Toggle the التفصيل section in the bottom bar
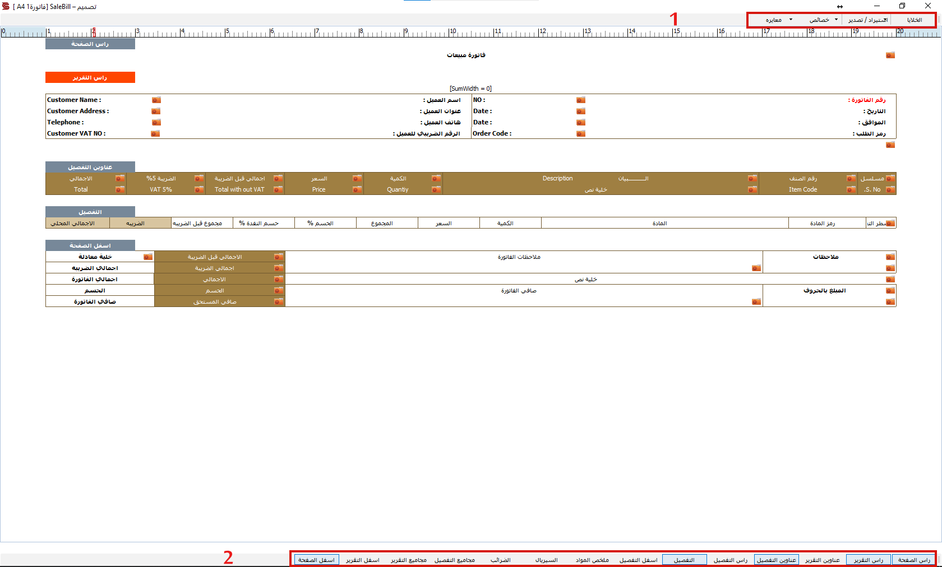The image size is (942, 567). pyautogui.click(x=684, y=560)
